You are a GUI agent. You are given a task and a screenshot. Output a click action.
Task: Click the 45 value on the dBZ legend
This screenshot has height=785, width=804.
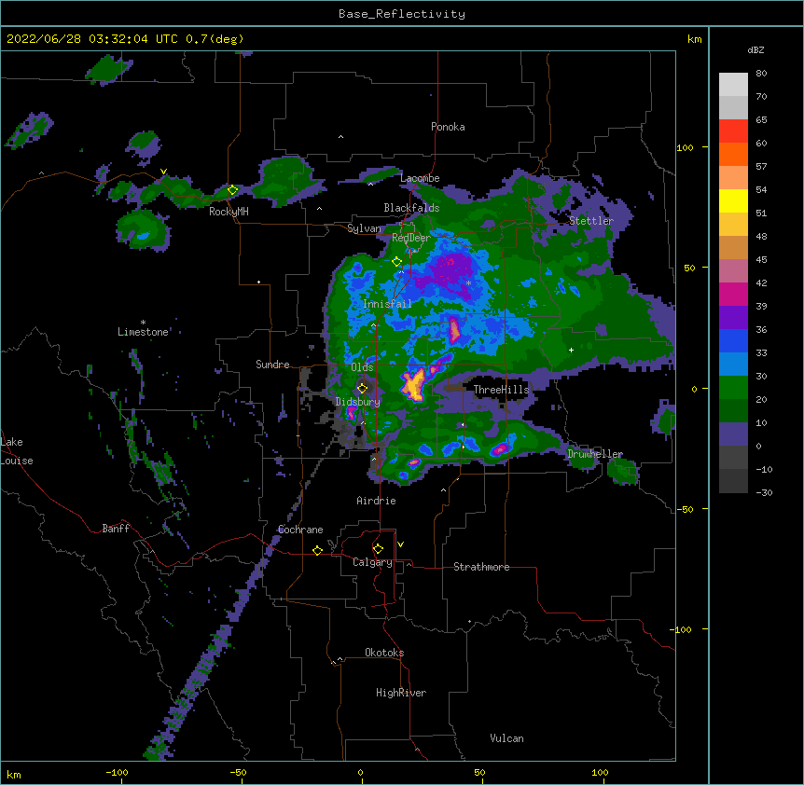(761, 260)
